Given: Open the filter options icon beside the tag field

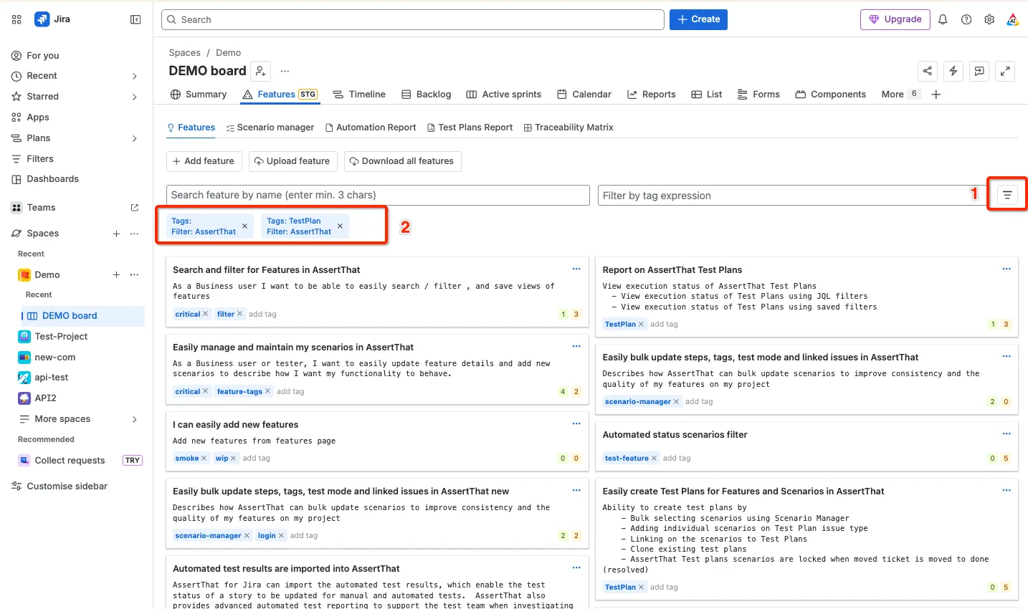Looking at the screenshot, I should [1007, 195].
